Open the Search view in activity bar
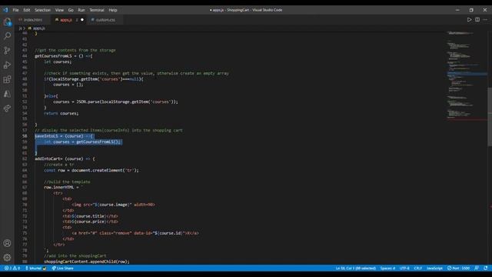 pyautogui.click(x=7, y=35)
